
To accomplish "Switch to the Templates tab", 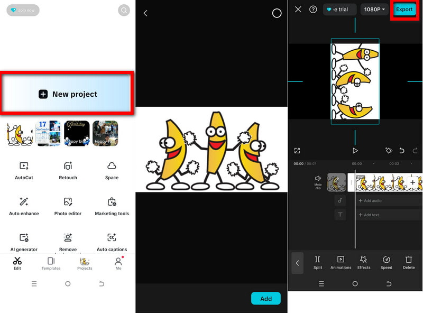I will coord(51,263).
